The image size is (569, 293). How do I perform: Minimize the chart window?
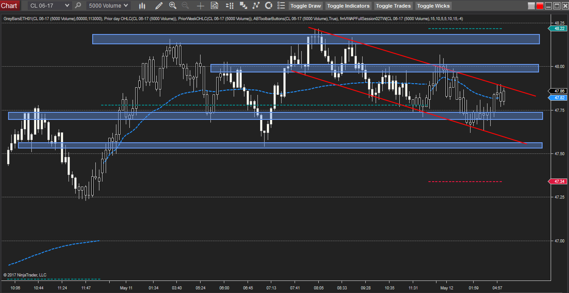(548, 6)
